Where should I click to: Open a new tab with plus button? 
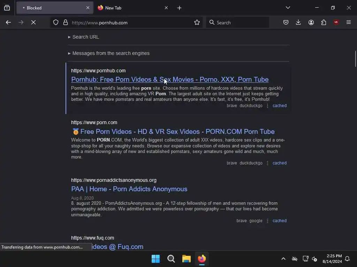coord(180,8)
